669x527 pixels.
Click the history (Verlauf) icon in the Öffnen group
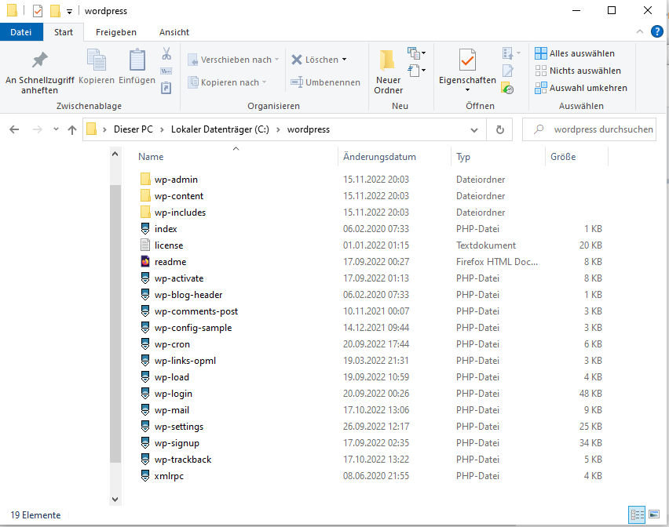[x=508, y=88]
